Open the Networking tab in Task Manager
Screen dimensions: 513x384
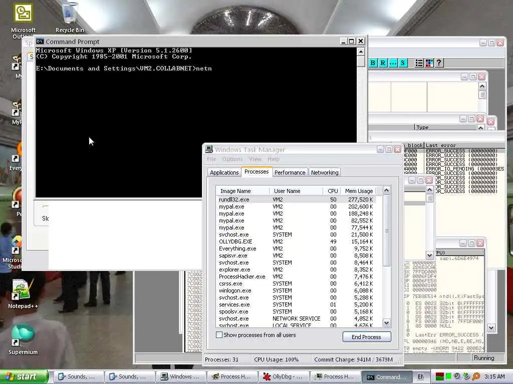coord(325,172)
